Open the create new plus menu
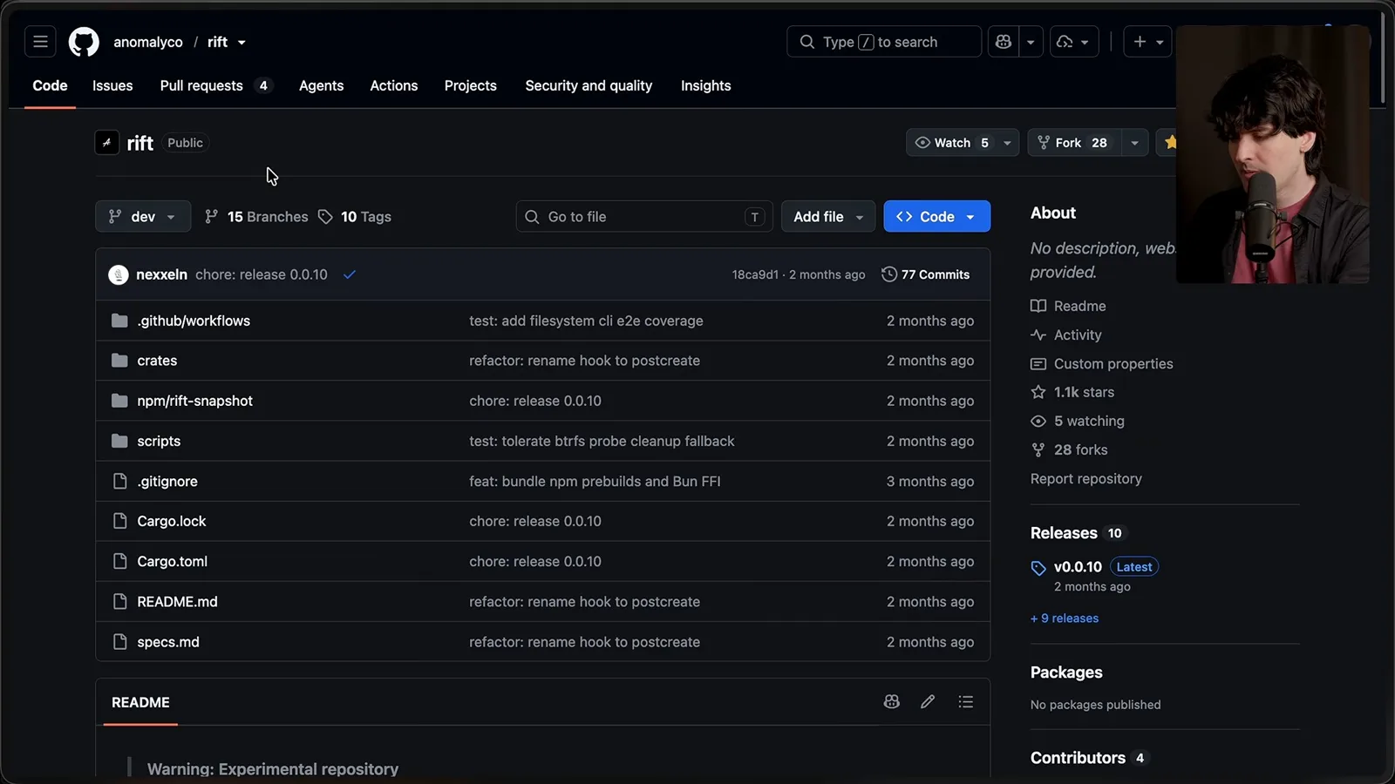The width and height of the screenshot is (1395, 784). (x=1147, y=42)
